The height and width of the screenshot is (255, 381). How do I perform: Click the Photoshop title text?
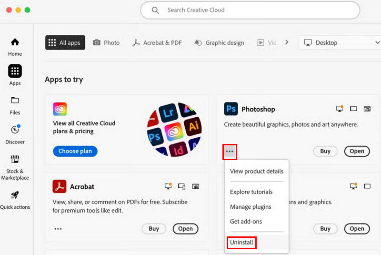(258, 109)
